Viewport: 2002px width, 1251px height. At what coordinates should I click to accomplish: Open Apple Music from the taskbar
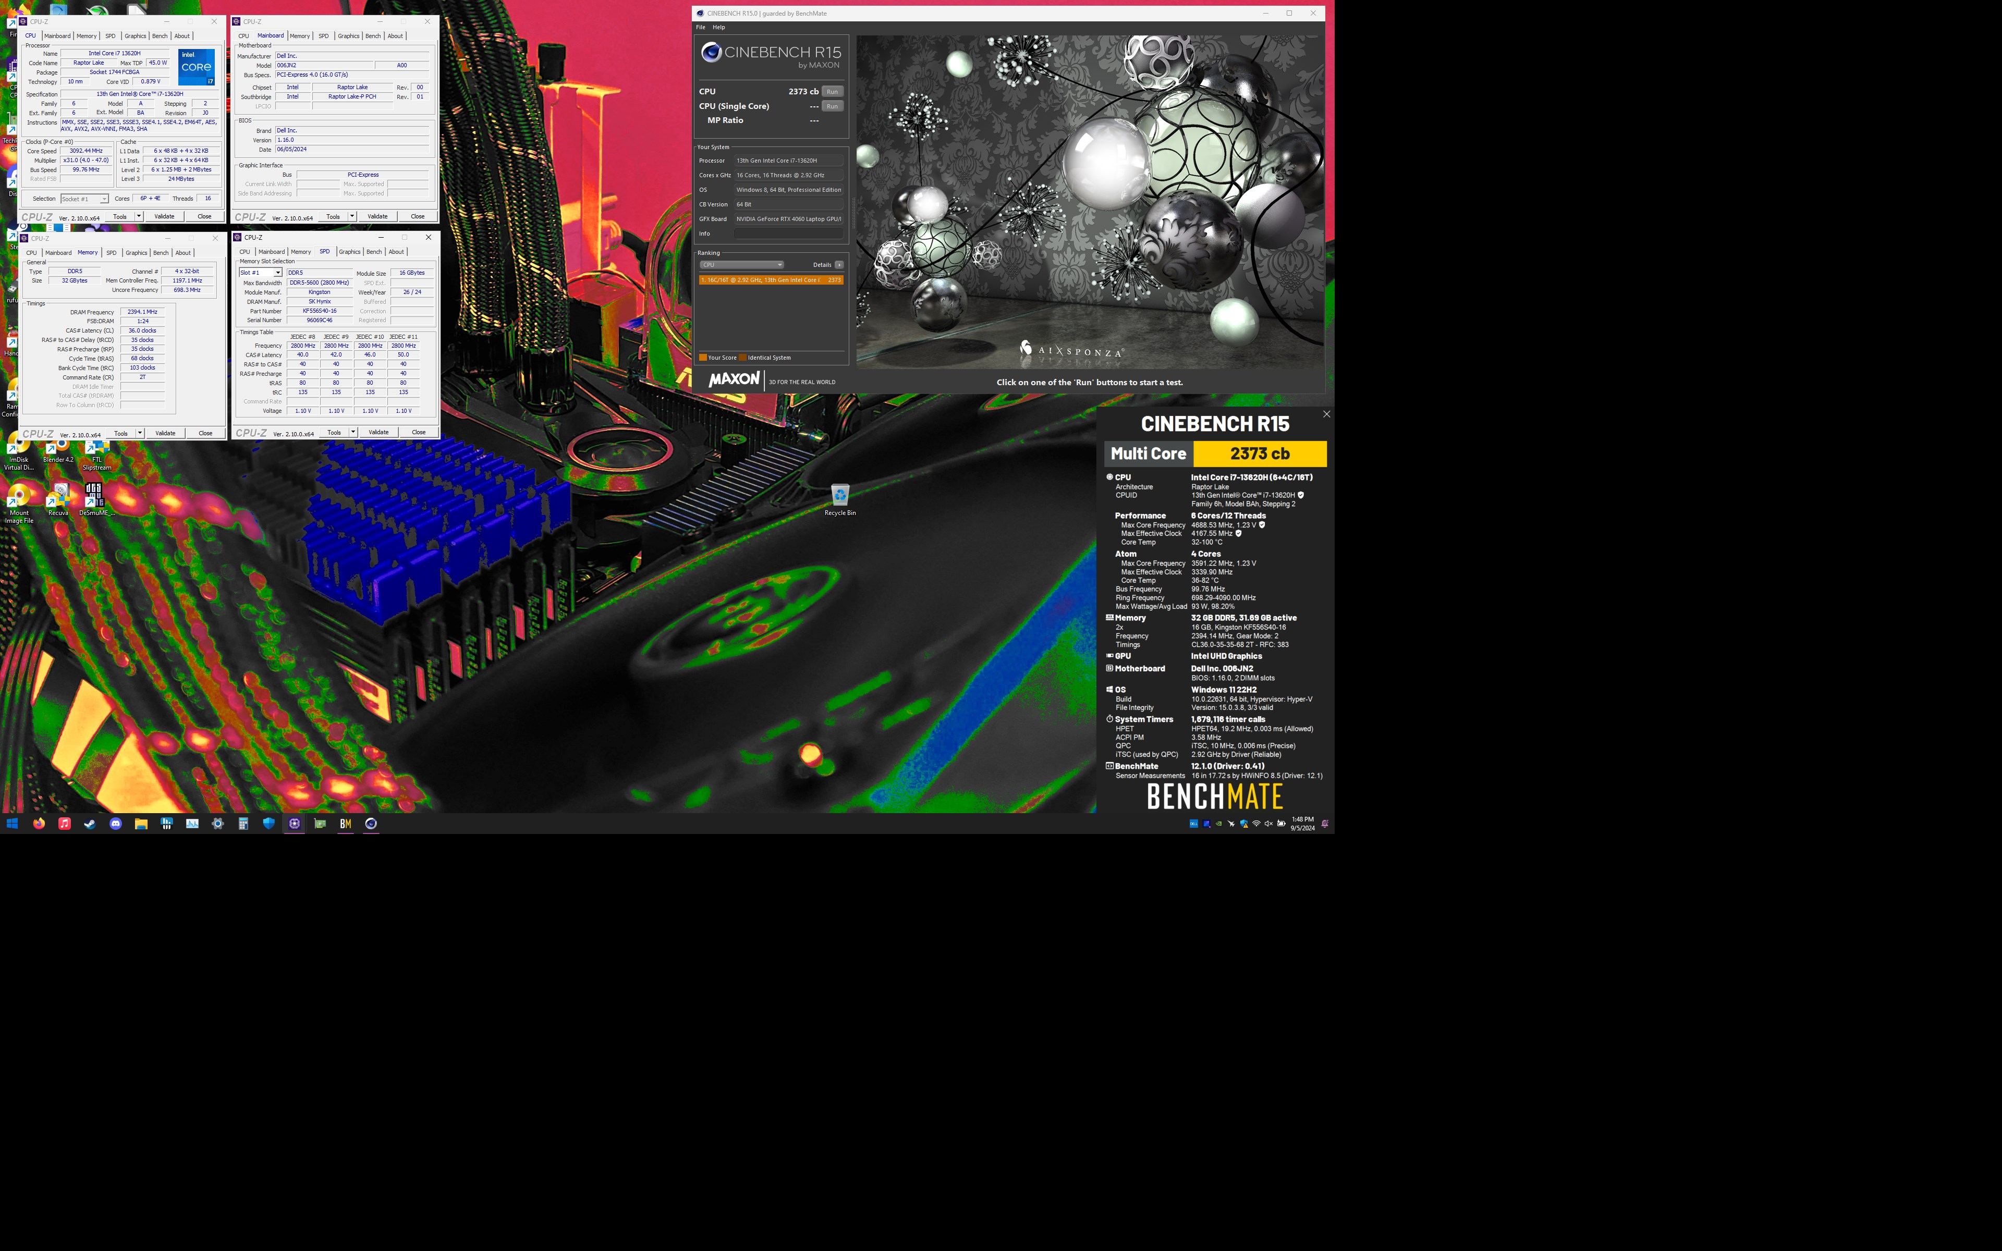point(65,823)
